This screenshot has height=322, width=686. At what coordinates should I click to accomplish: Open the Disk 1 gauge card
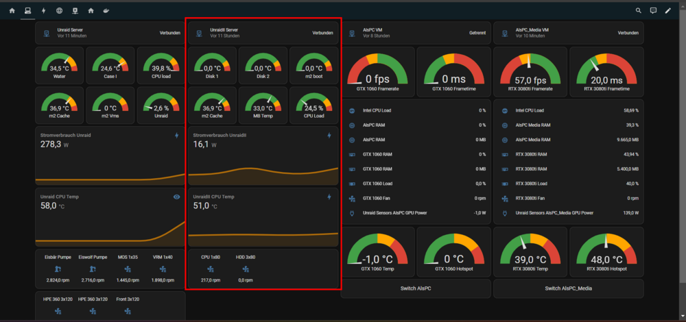[x=212, y=66]
